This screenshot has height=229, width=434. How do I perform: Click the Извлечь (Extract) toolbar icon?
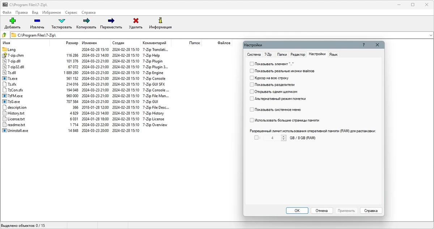point(37,21)
